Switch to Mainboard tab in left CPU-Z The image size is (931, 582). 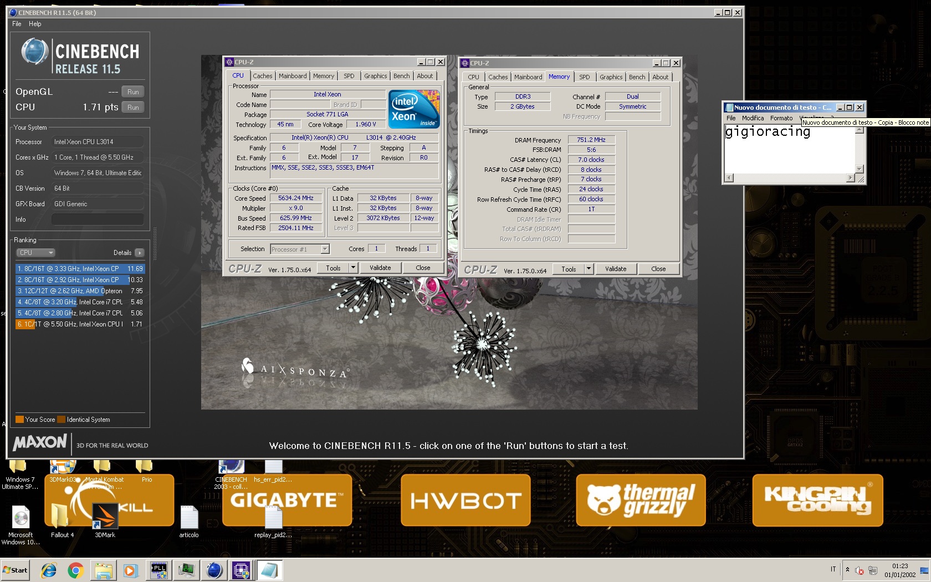tap(293, 76)
